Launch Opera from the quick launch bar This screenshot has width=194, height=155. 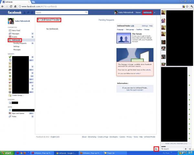(18, 153)
